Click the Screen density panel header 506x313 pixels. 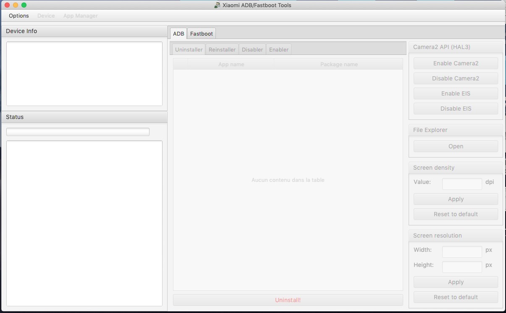pyautogui.click(x=456, y=168)
